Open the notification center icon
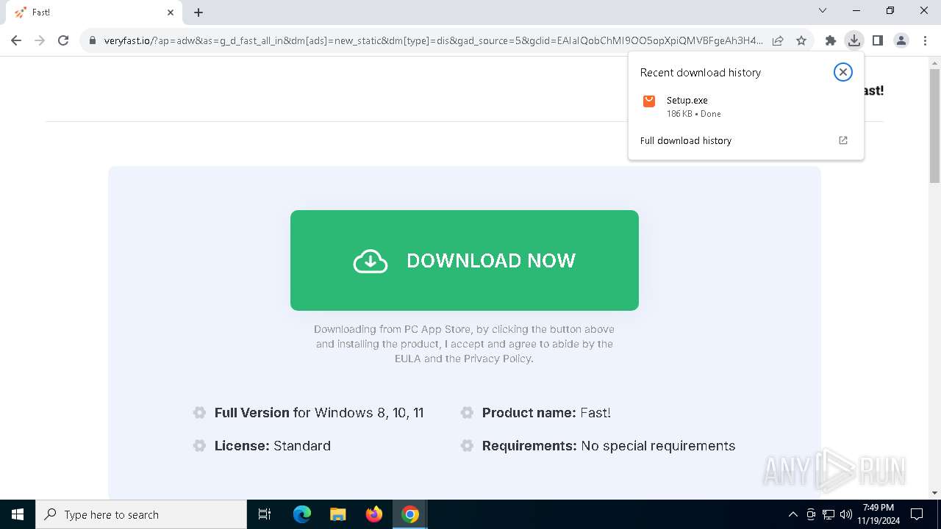This screenshot has width=941, height=529. point(917,514)
